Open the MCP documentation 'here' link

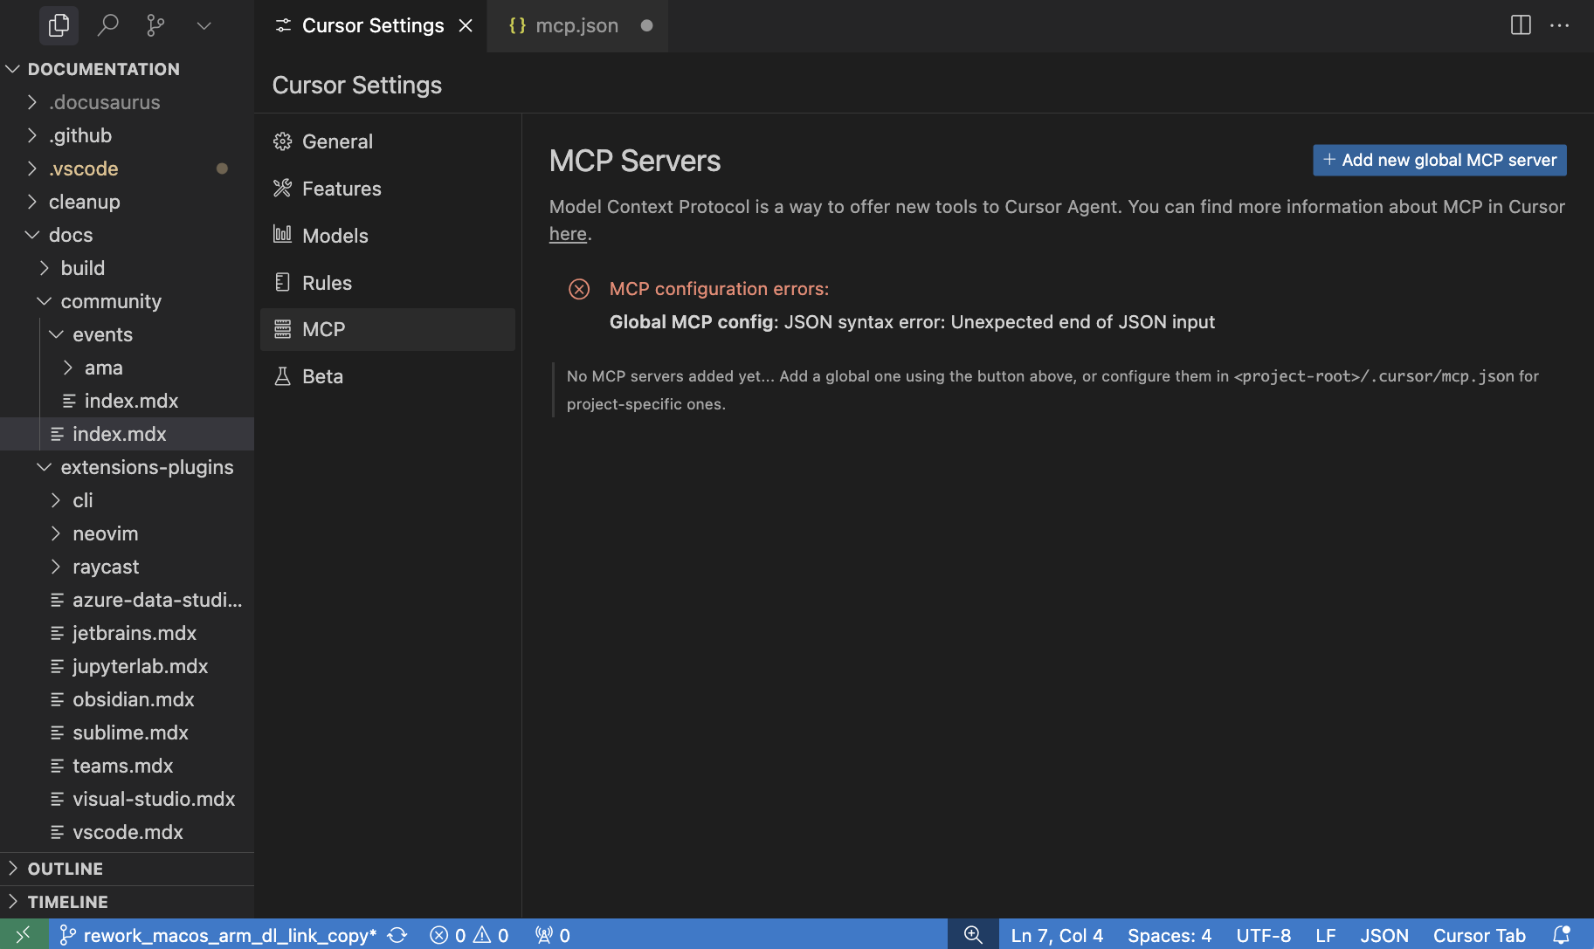point(568,234)
